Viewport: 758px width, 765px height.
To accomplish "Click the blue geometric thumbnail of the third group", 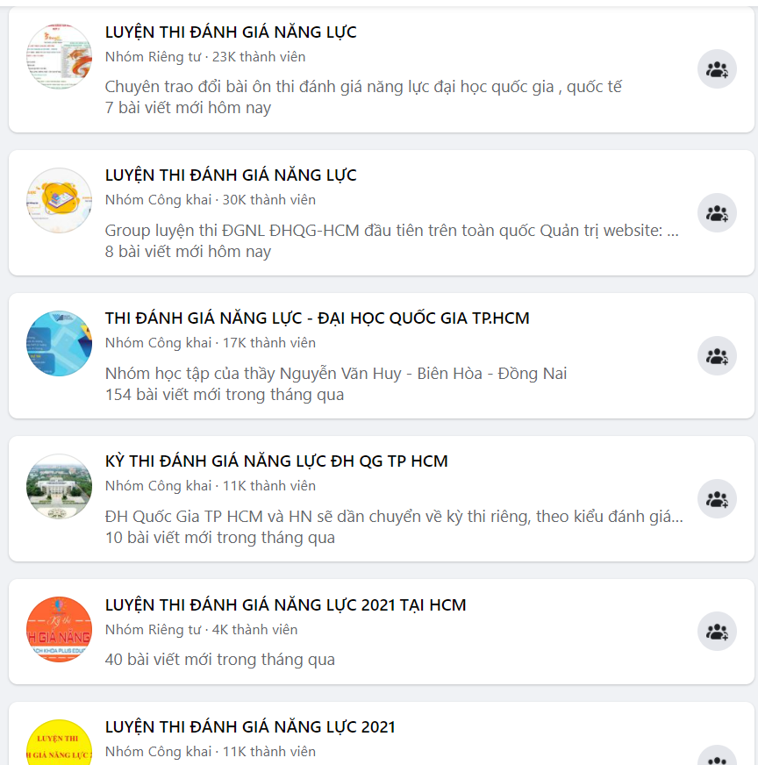I will (58, 344).
